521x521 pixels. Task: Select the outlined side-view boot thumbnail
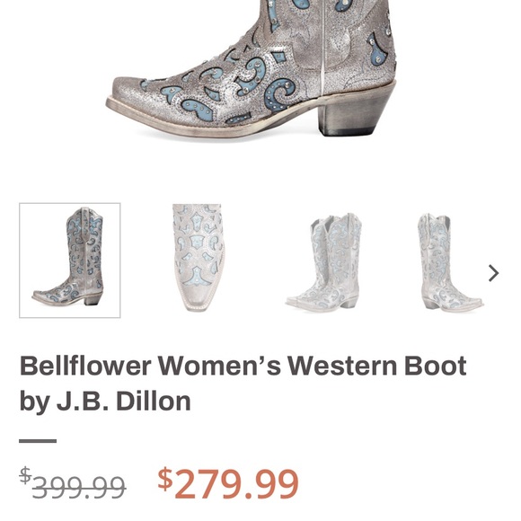(70, 260)
